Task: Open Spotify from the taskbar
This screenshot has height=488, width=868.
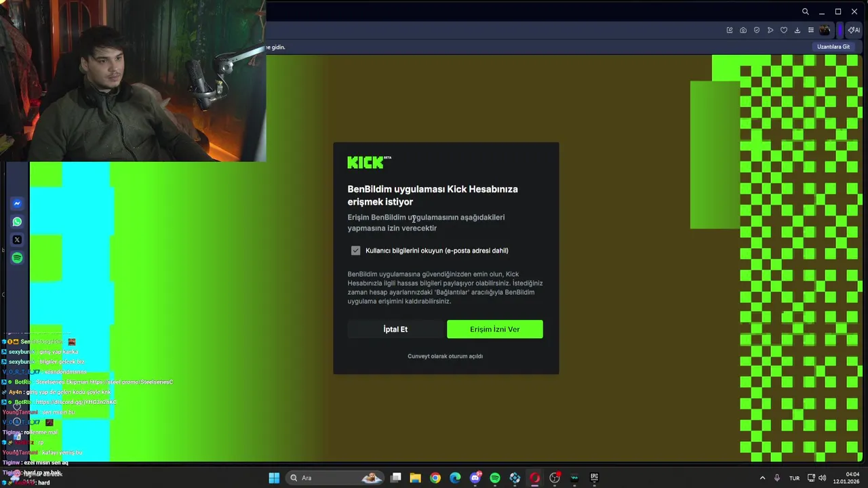Action: coord(495,478)
